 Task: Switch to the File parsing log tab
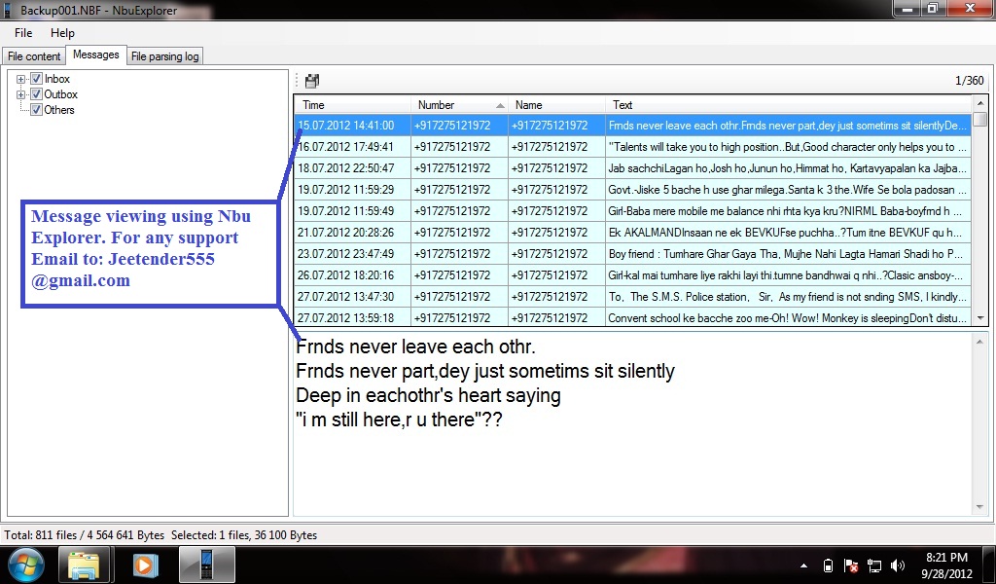pyautogui.click(x=164, y=55)
